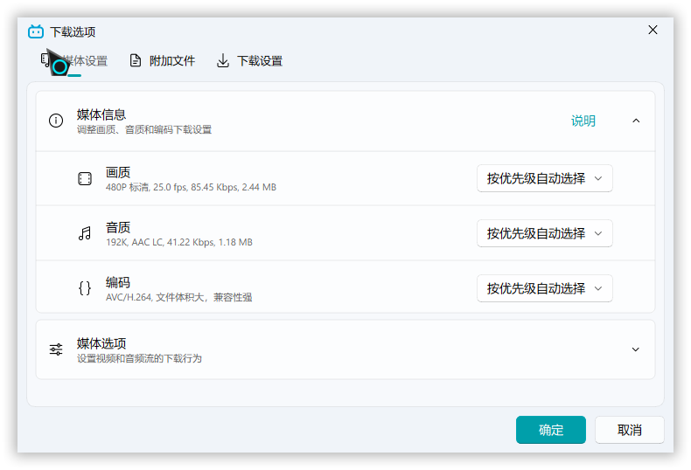Collapse the 媒体信息 section with chevron
This screenshot has height=470, width=691.
point(636,121)
